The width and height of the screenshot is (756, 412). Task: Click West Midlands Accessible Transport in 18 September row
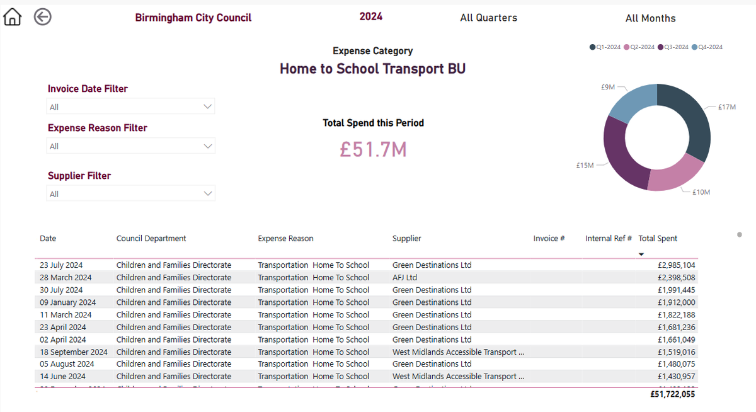pyautogui.click(x=458, y=352)
